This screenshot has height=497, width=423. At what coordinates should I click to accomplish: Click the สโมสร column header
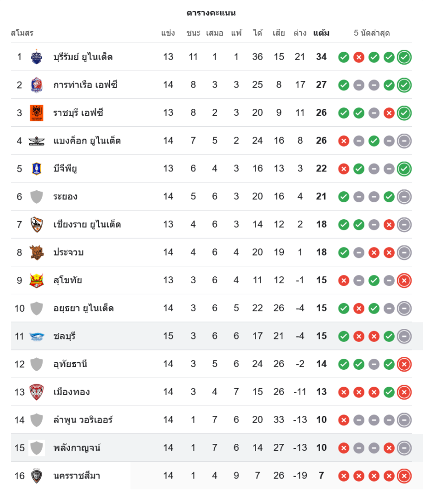pos(22,33)
